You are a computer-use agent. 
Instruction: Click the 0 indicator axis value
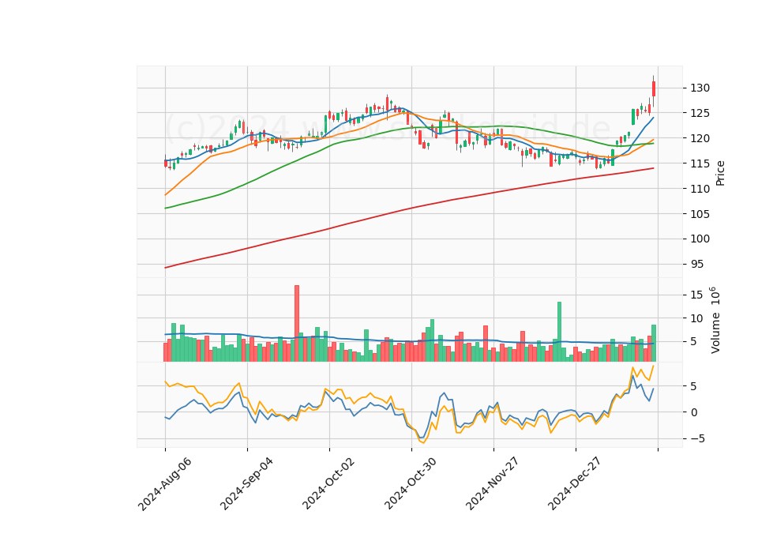[x=694, y=412]
